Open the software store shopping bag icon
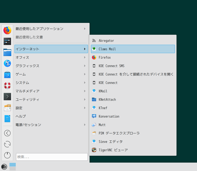 [x=7, y=74]
